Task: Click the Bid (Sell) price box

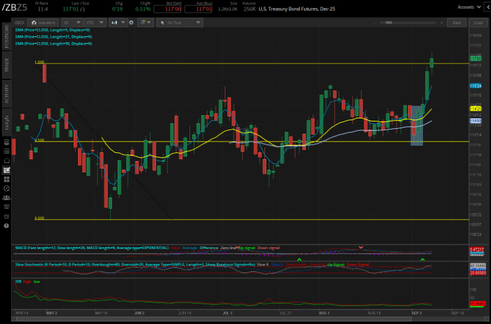Action: pos(167,9)
